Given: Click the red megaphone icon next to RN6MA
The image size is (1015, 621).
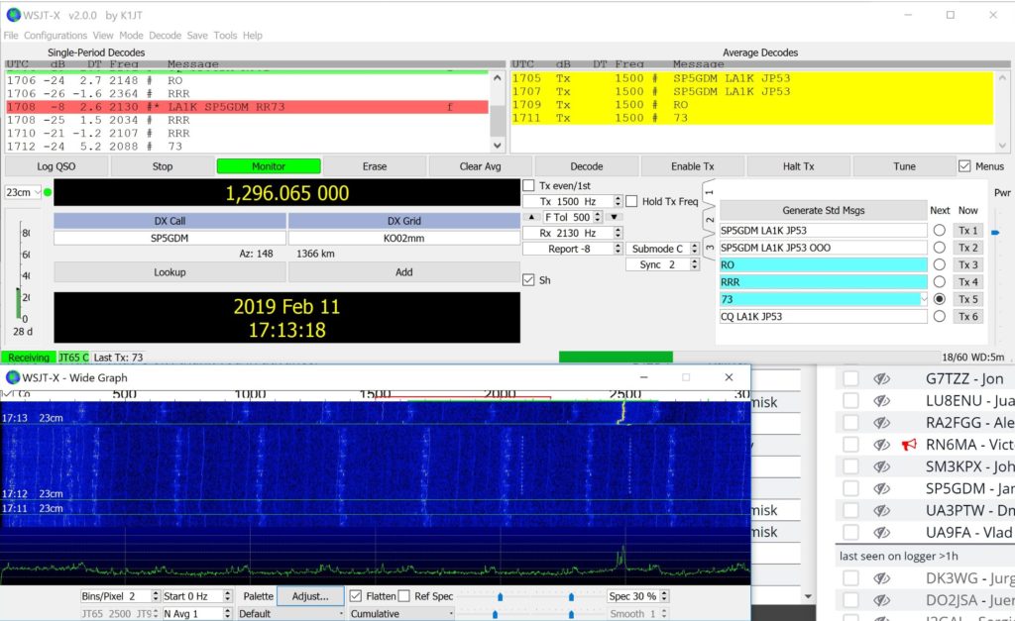Looking at the screenshot, I should click(x=908, y=445).
